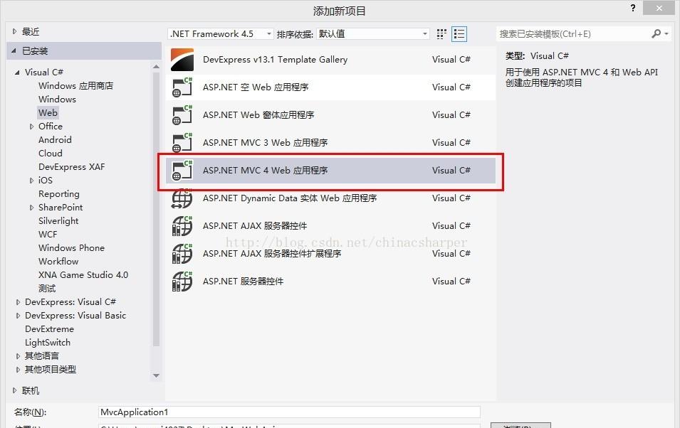Switch to medium icons list view
This screenshot has height=428, width=680.
[x=459, y=34]
